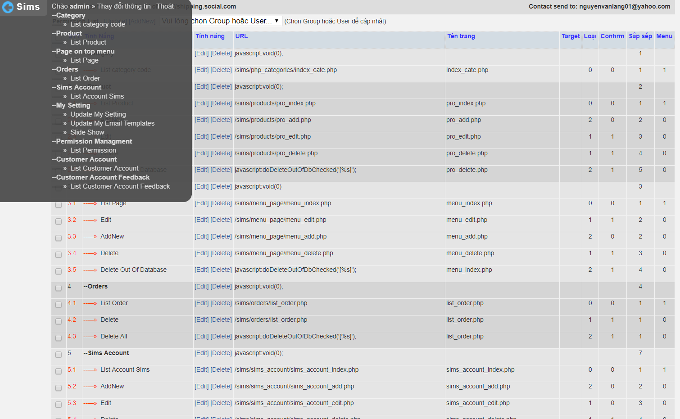Viewport: 680px width, 419px height.
Task: Click the Target column header
Action: click(x=571, y=36)
